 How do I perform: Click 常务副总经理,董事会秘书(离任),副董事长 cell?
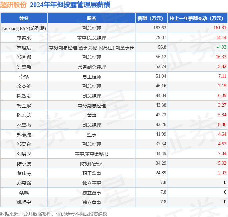pyautogui.click(x=91, y=48)
